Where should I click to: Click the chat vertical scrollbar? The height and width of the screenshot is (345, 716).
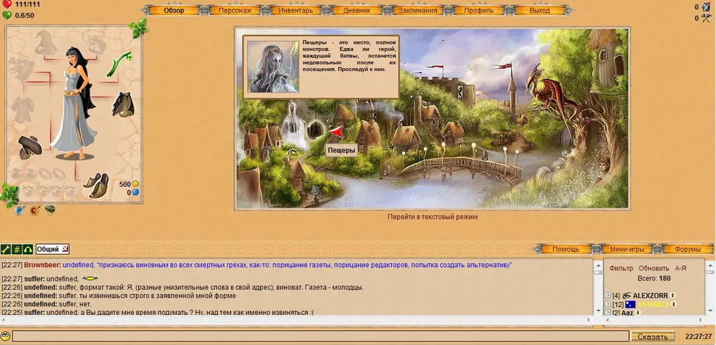(598, 288)
